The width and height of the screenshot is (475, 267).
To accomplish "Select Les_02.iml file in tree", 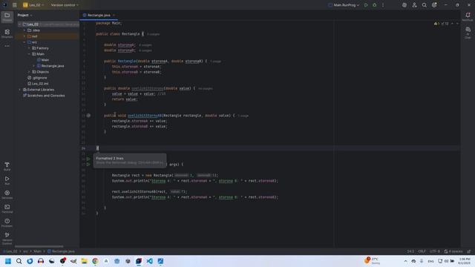I will 38,84.
